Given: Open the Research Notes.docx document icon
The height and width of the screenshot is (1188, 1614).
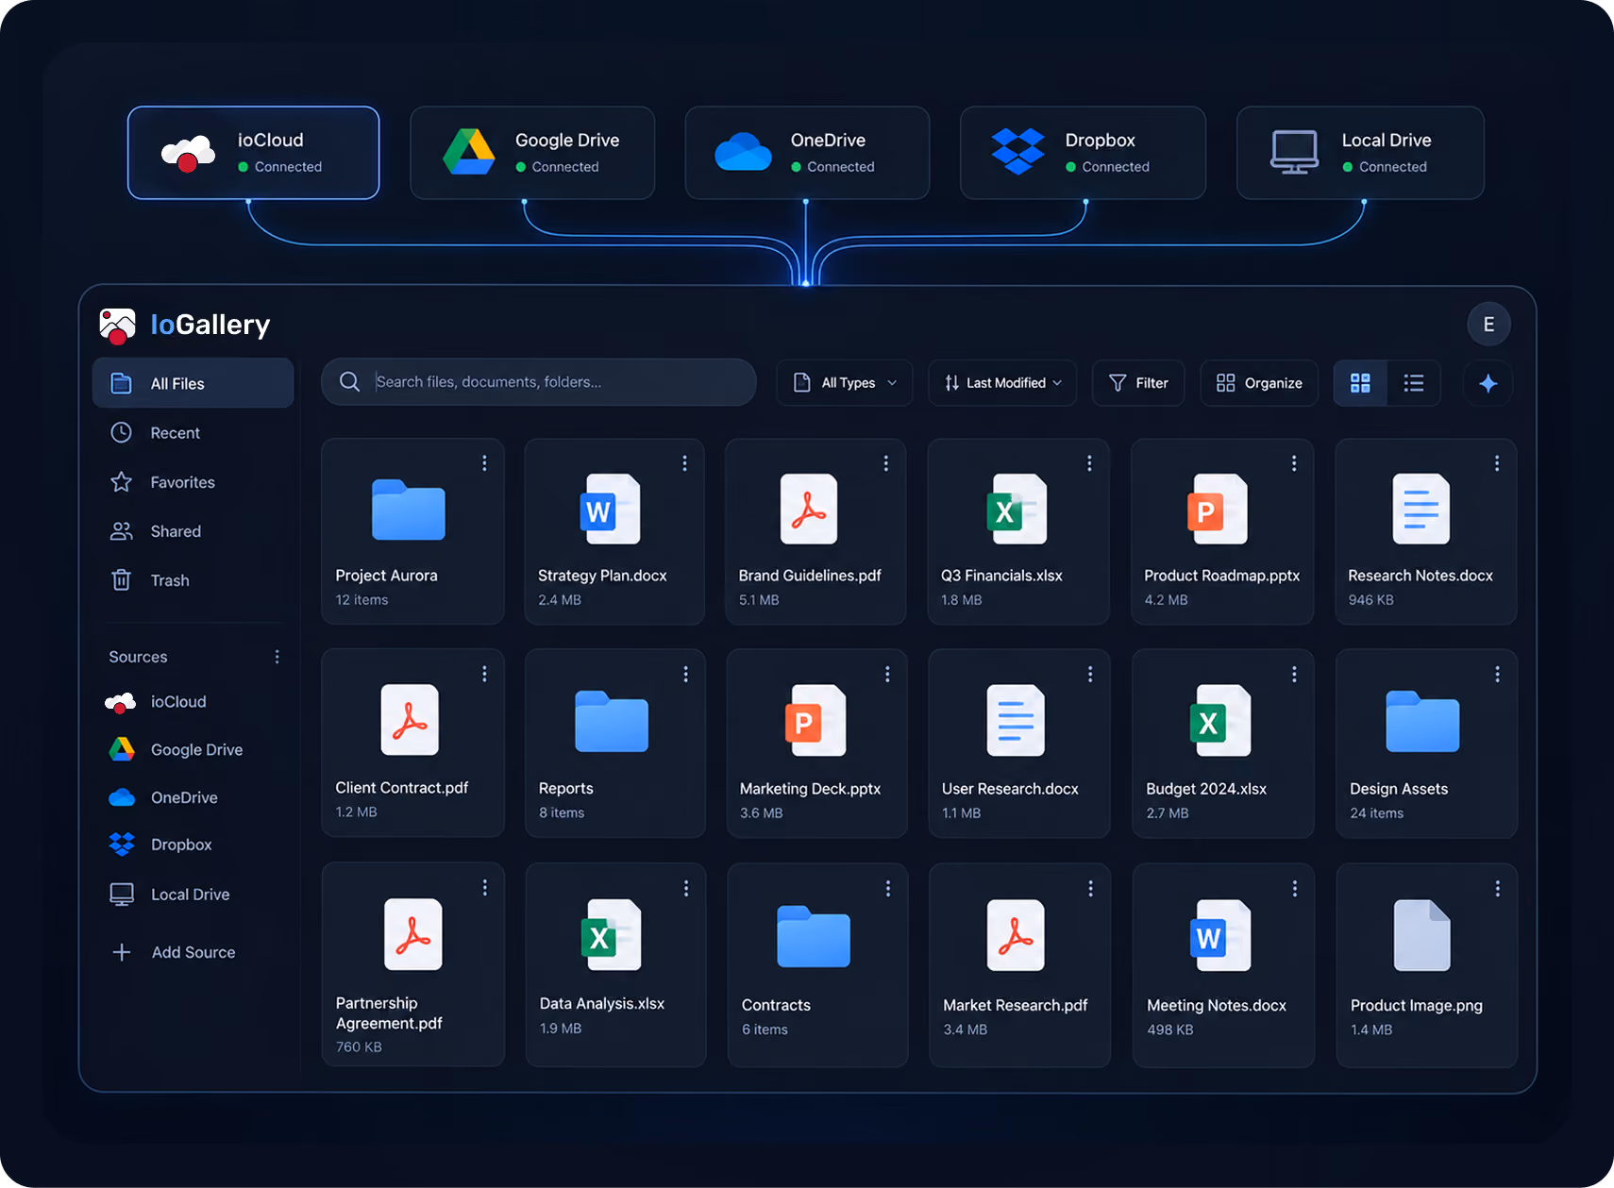Looking at the screenshot, I should click(1421, 510).
